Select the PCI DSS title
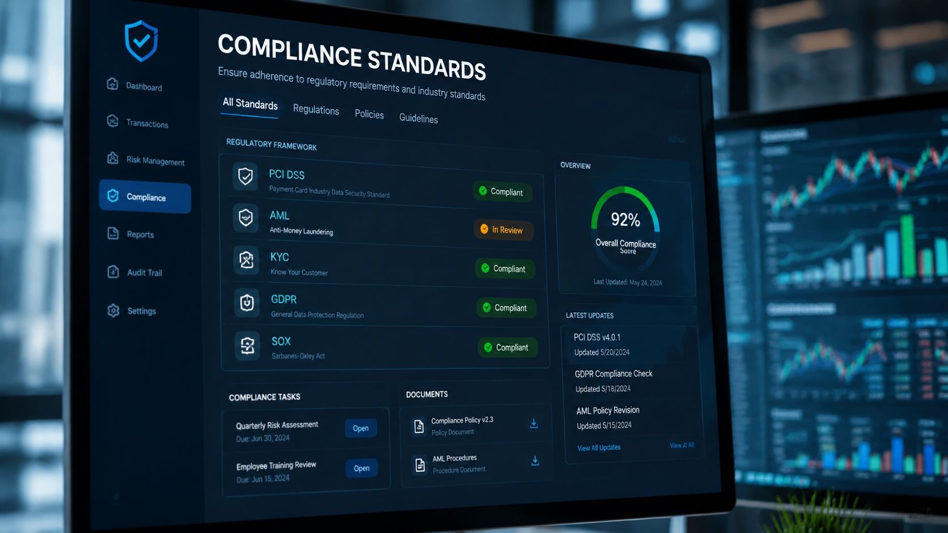Screen dimensions: 948x533 coord(286,174)
